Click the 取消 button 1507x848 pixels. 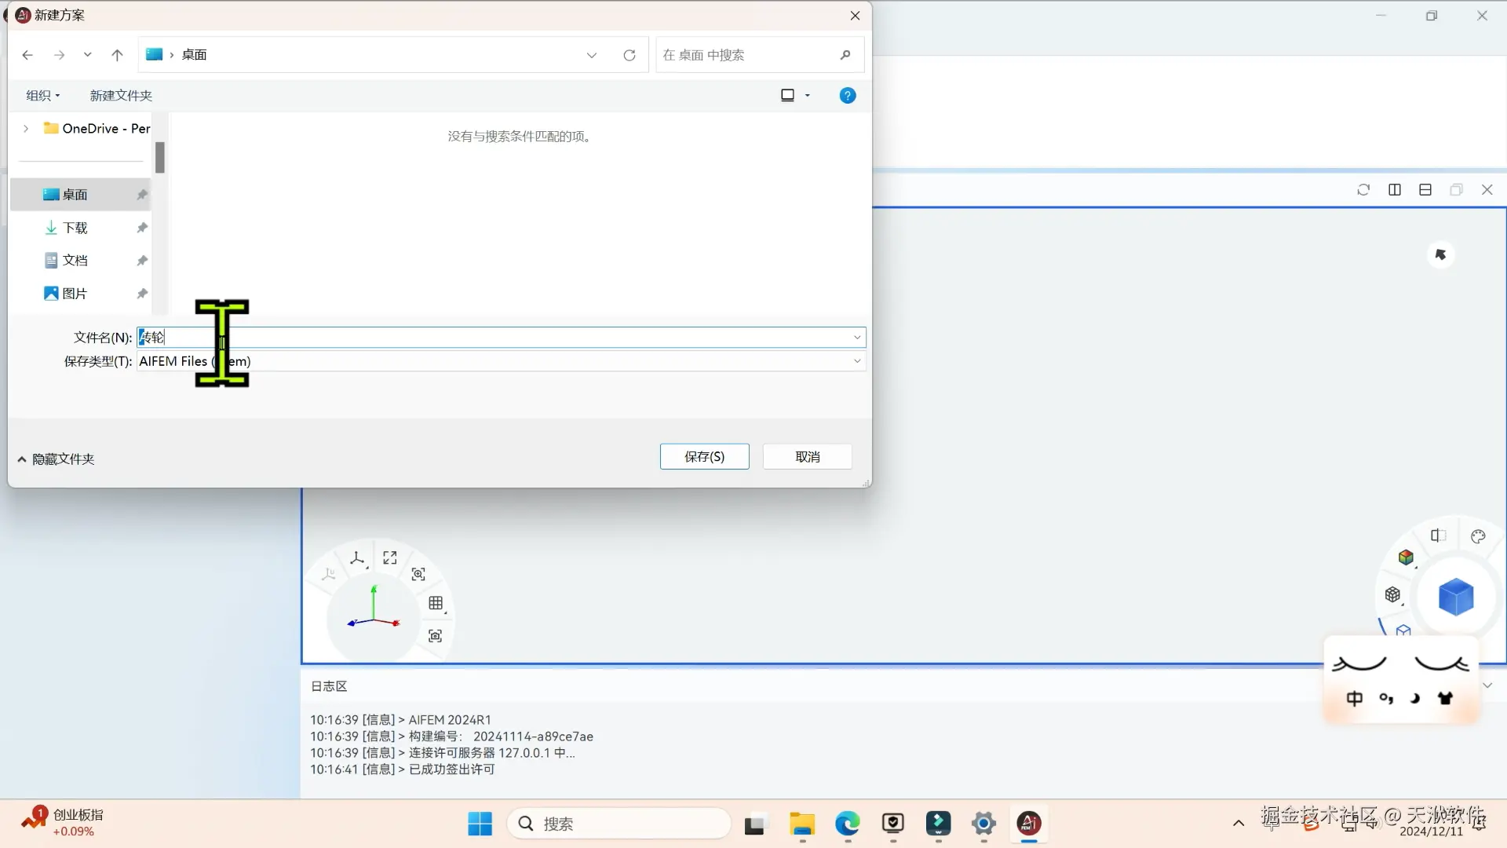807,457
